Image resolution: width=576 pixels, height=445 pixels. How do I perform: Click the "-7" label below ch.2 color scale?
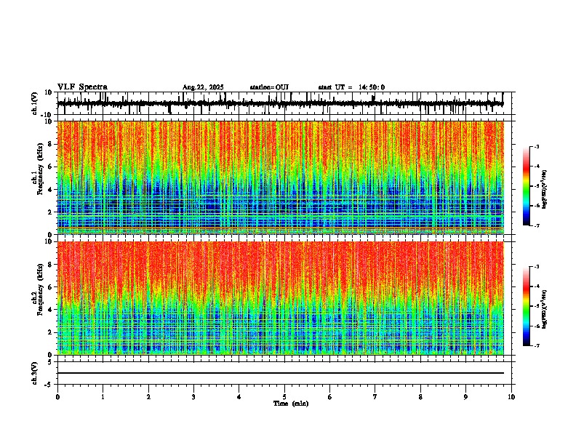pos(536,345)
